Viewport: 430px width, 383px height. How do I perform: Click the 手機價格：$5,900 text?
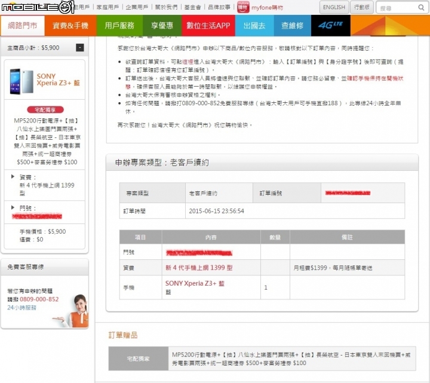coord(42,232)
